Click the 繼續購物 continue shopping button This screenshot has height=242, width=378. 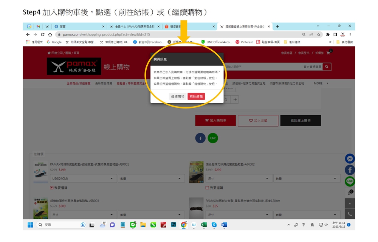[x=178, y=96]
